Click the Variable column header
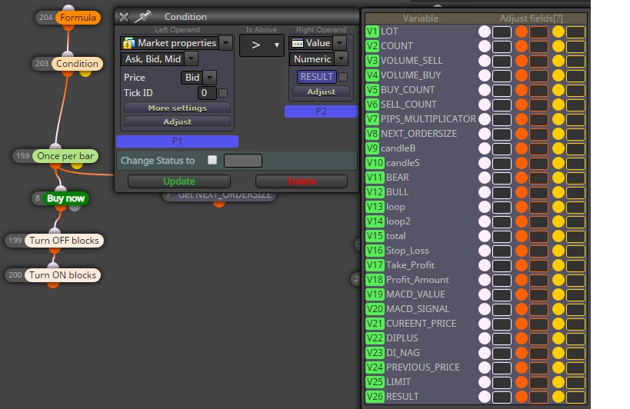The width and height of the screenshot is (630, 409). coord(420,18)
